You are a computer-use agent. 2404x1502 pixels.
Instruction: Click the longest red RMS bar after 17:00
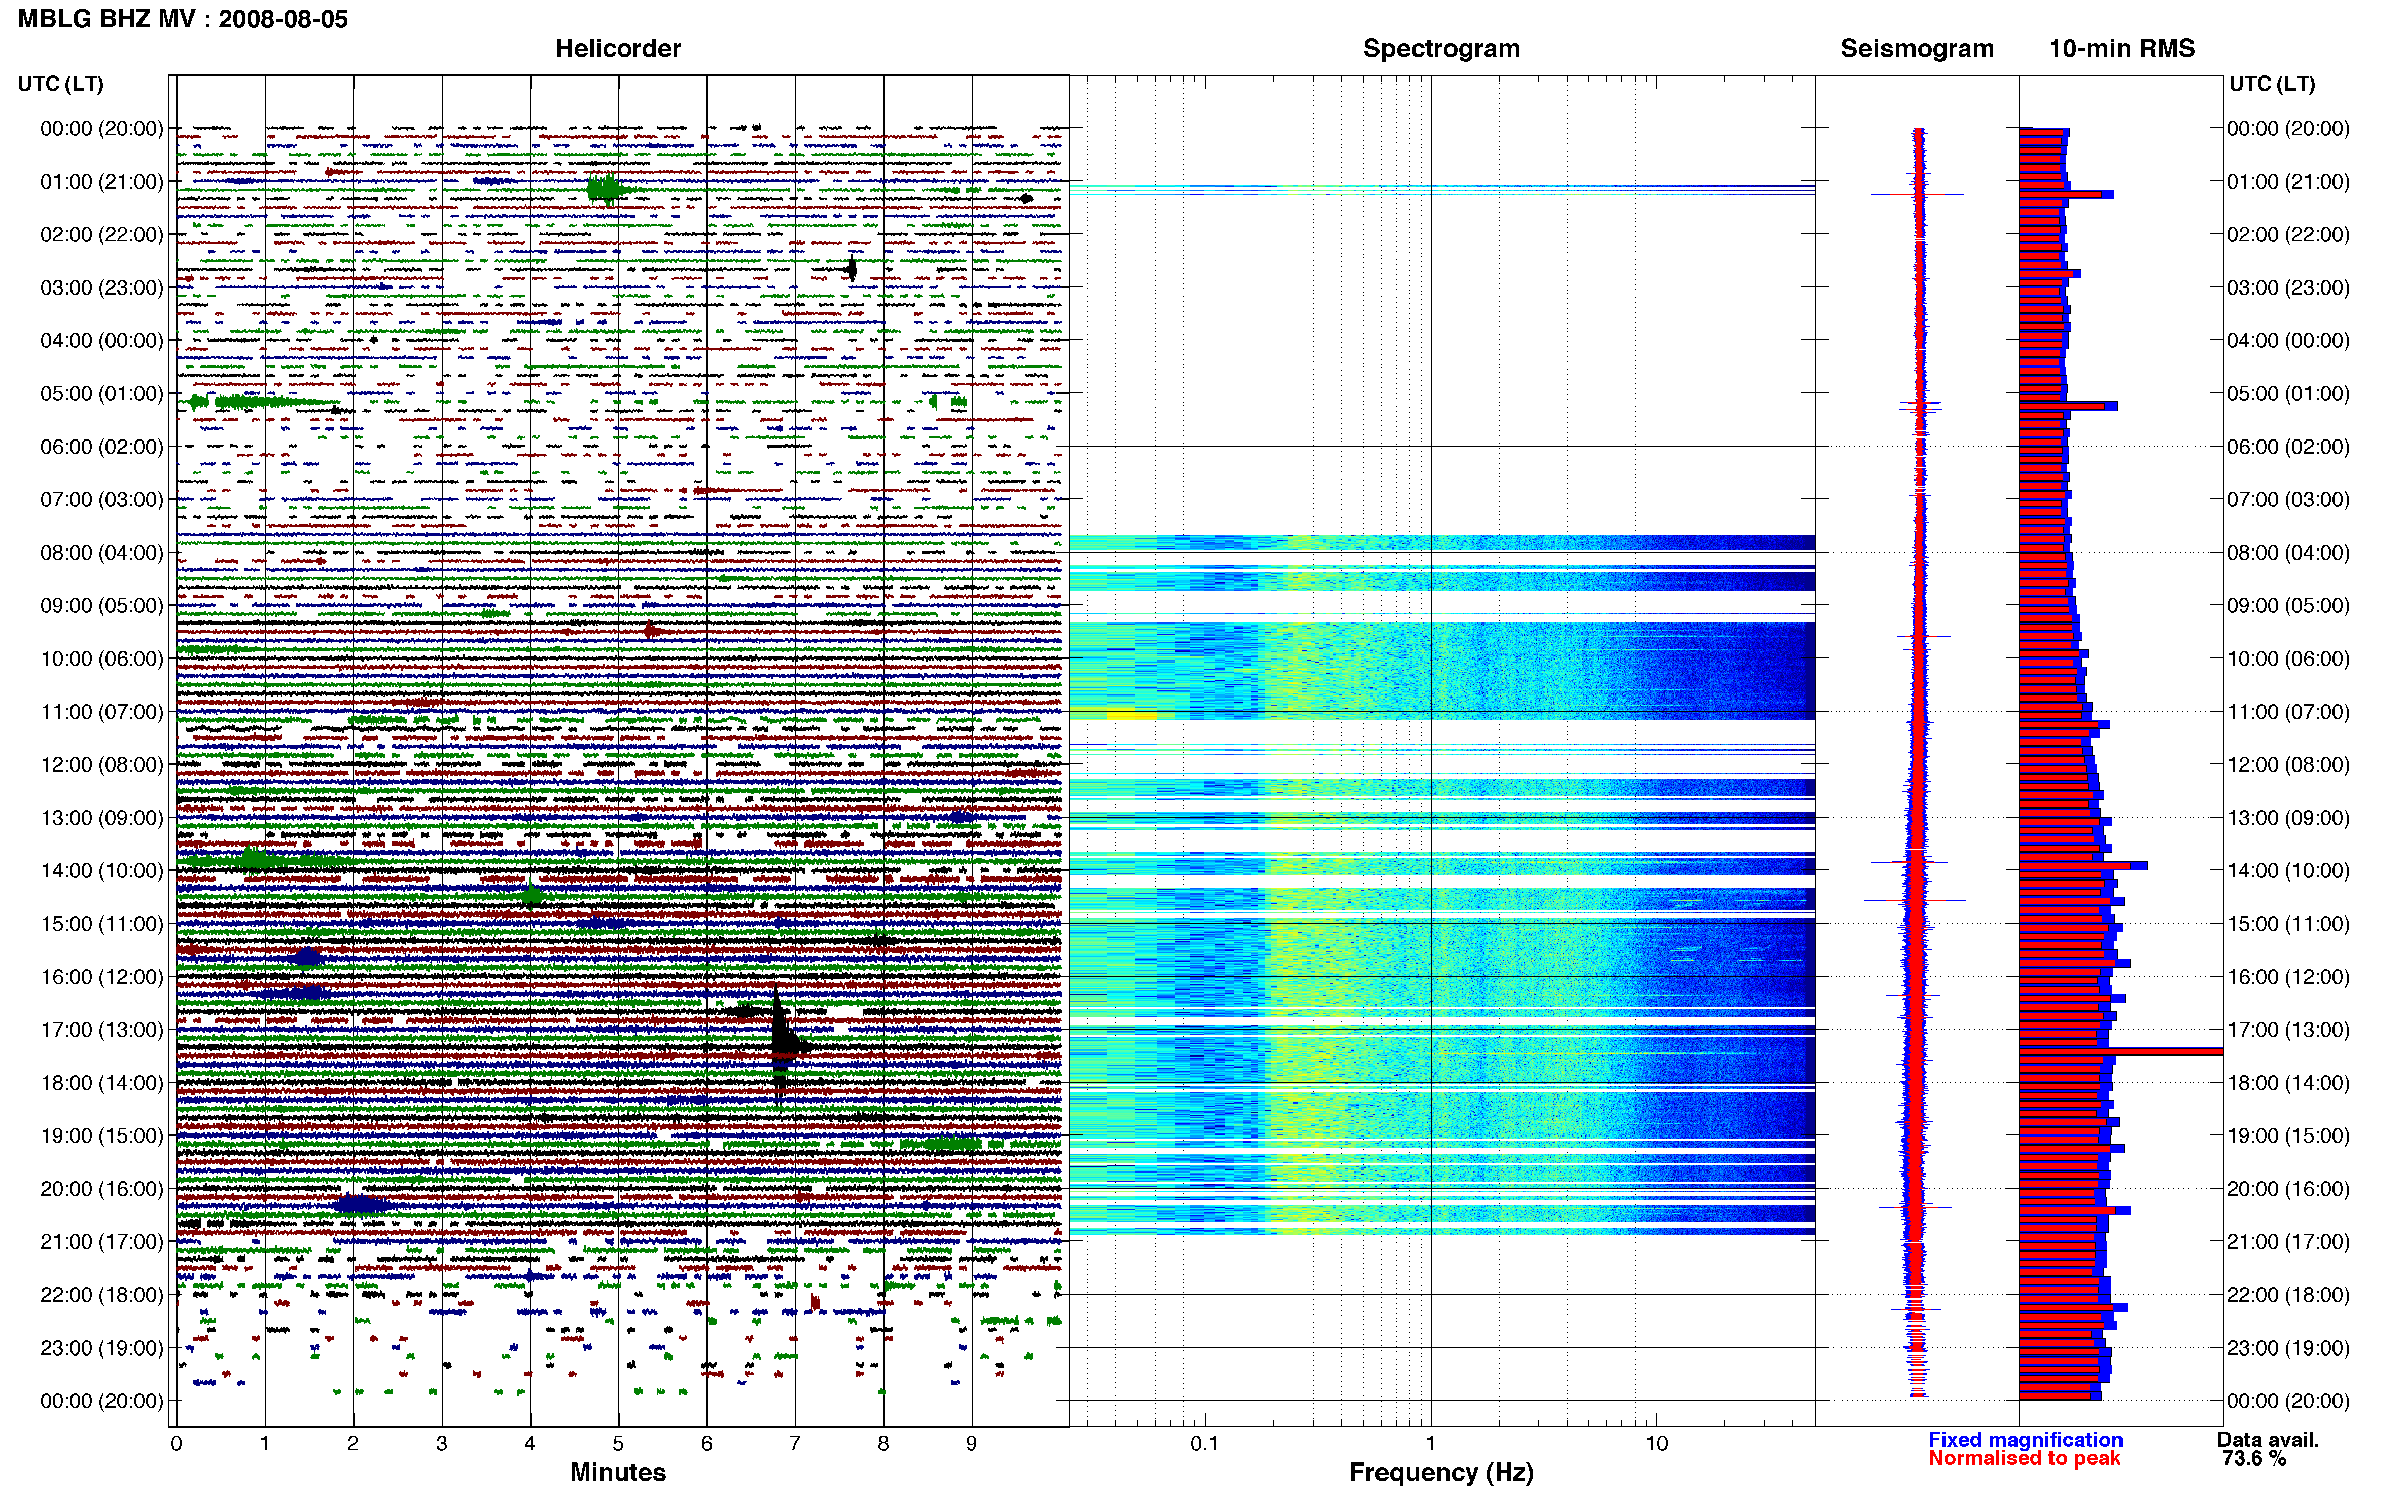(2121, 1051)
